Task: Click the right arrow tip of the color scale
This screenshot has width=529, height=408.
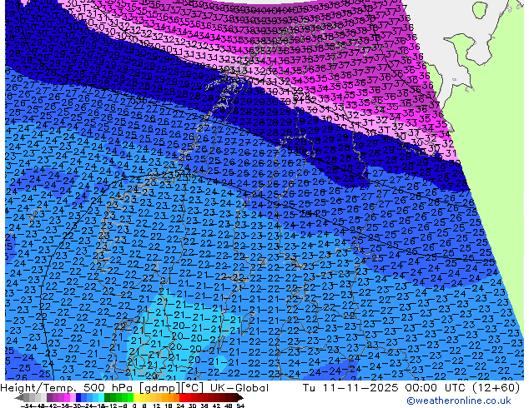Action: [x=242, y=398]
